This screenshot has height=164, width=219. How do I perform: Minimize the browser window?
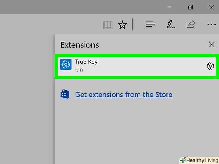point(170,7)
